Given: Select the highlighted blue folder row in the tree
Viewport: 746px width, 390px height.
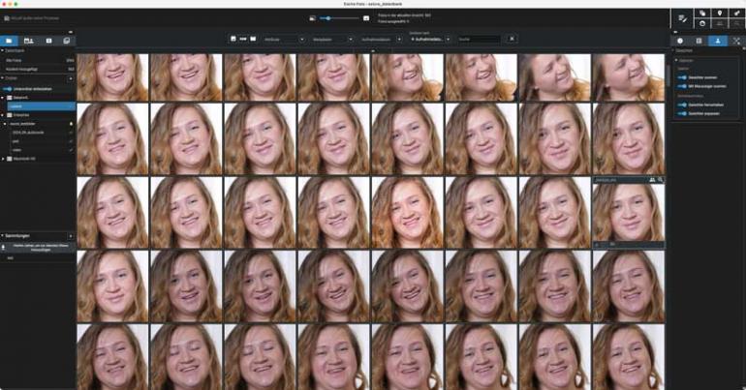Looking at the screenshot, I should 42,106.
